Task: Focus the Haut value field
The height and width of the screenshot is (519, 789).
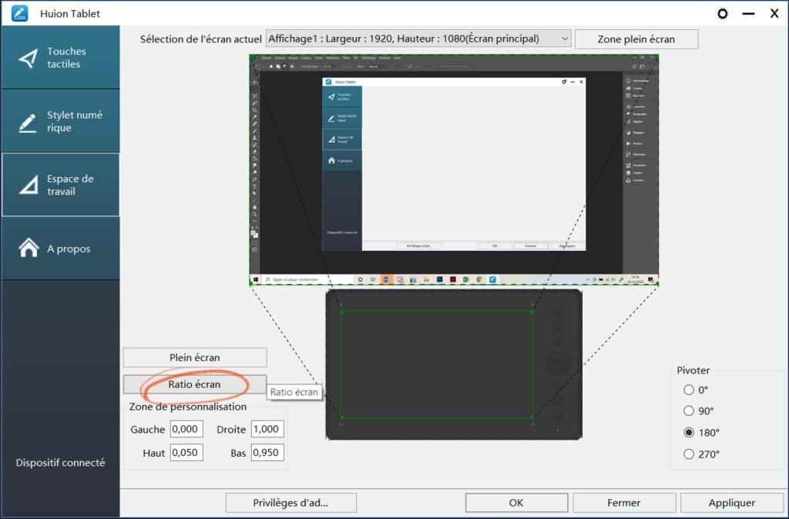Action: point(186,453)
